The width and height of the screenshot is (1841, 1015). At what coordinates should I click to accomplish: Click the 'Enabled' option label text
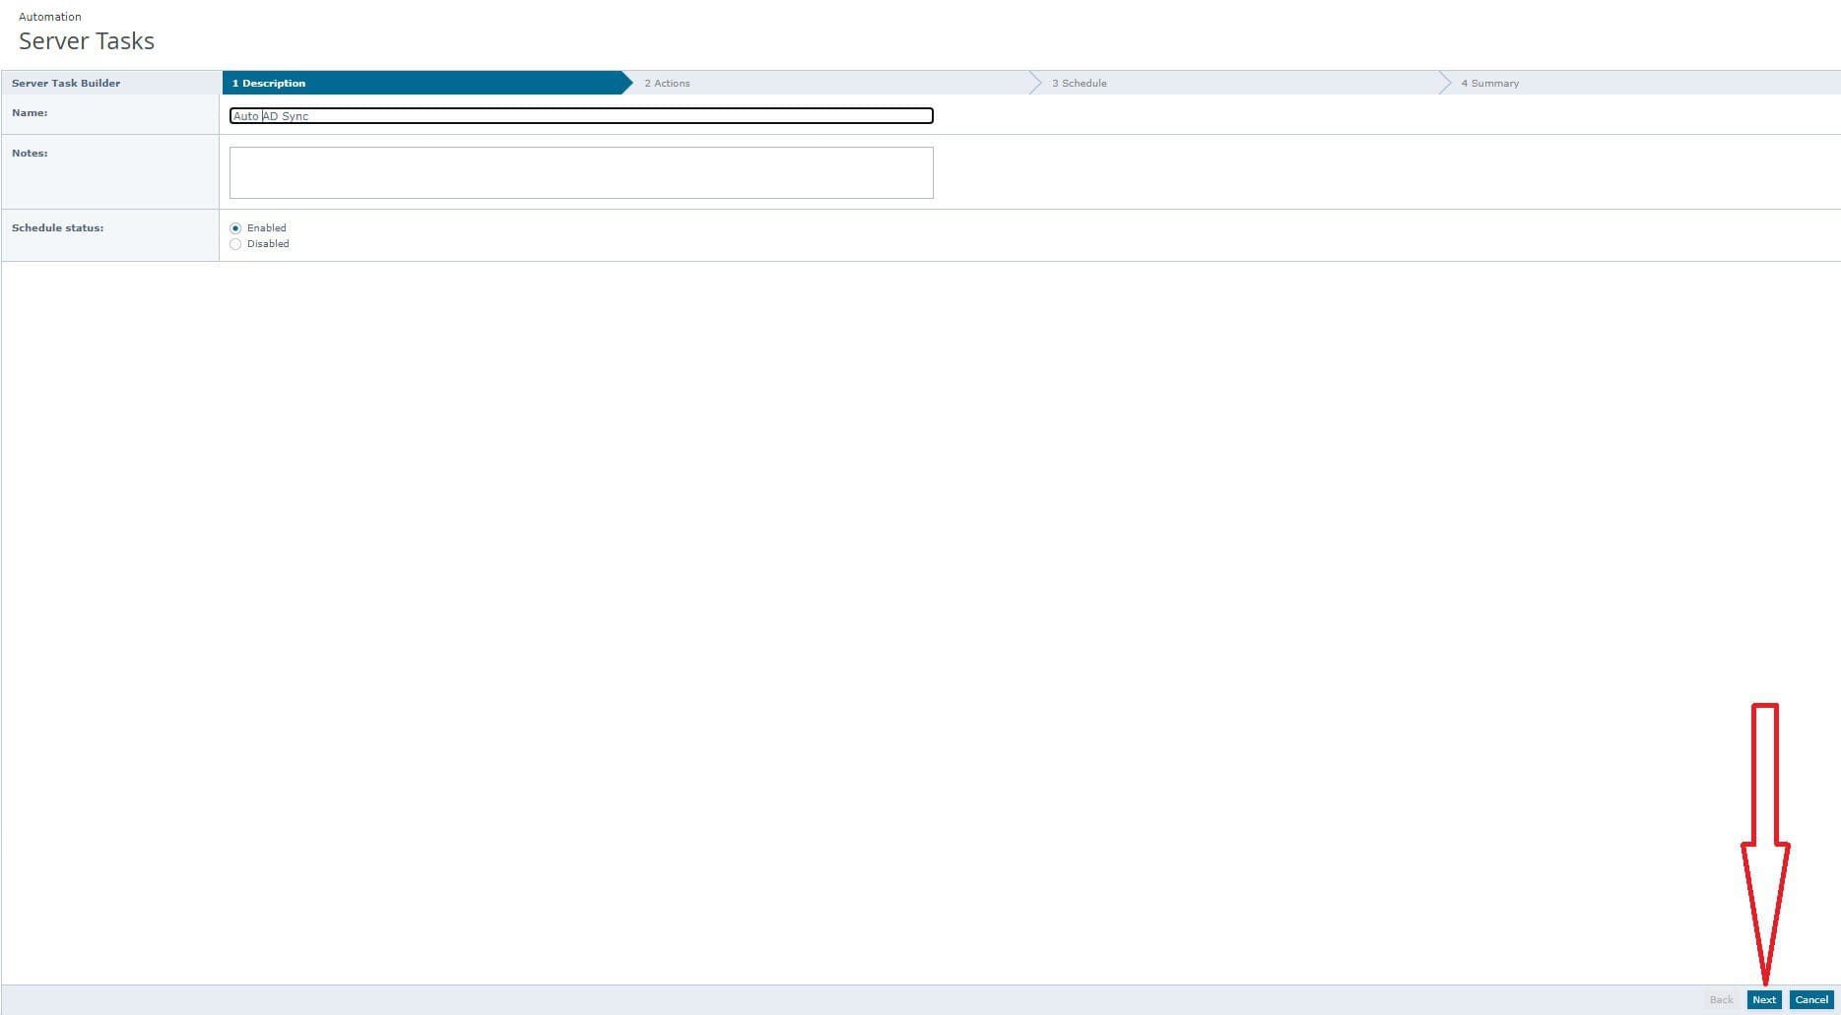(267, 228)
